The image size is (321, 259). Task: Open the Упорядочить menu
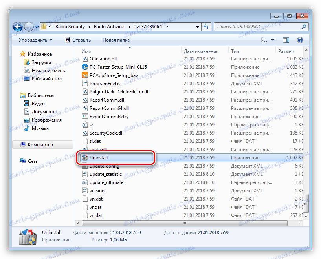[35, 40]
